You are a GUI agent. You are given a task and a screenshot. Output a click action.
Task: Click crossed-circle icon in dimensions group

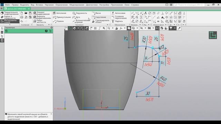tap(150, 13)
